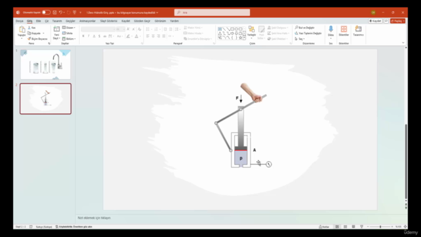Start slideshow from title bar presentation icon
Screen dimensions: 421x237
pyautogui.click(x=74, y=13)
